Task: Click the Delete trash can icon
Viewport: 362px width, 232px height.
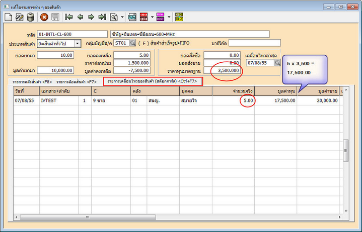Action: (30, 17)
